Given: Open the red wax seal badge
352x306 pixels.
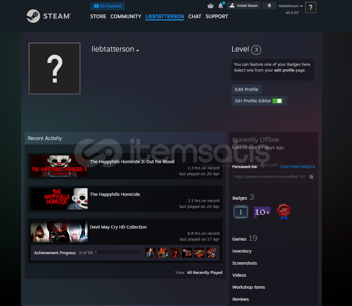Looking at the screenshot, I should click(284, 212).
